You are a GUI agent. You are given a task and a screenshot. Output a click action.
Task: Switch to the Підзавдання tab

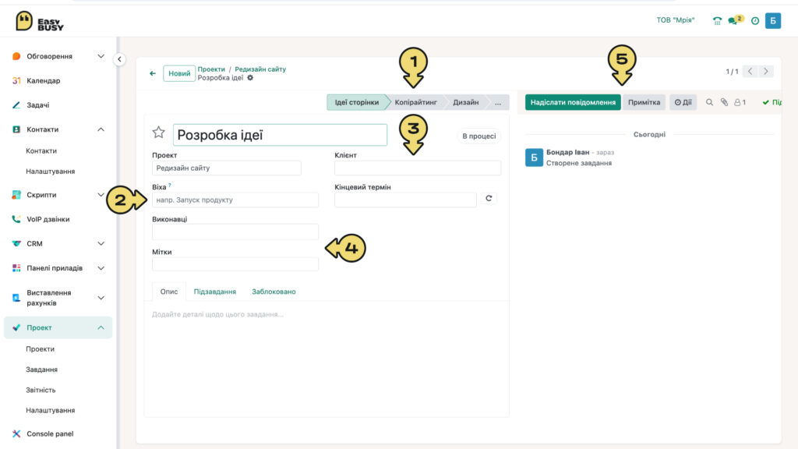click(x=215, y=292)
